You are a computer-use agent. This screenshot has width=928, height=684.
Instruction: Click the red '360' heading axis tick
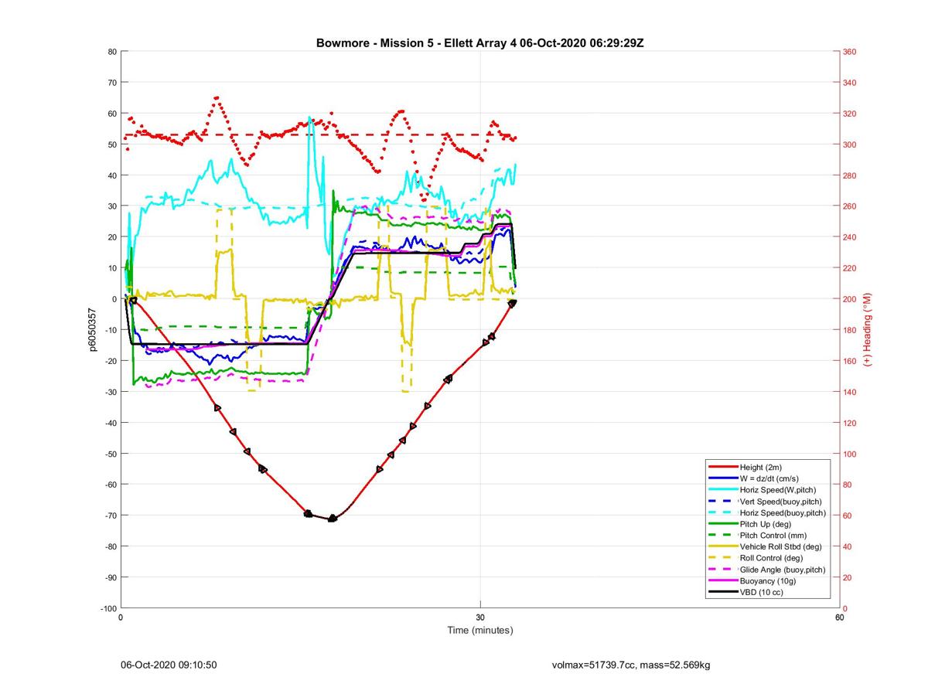849,52
